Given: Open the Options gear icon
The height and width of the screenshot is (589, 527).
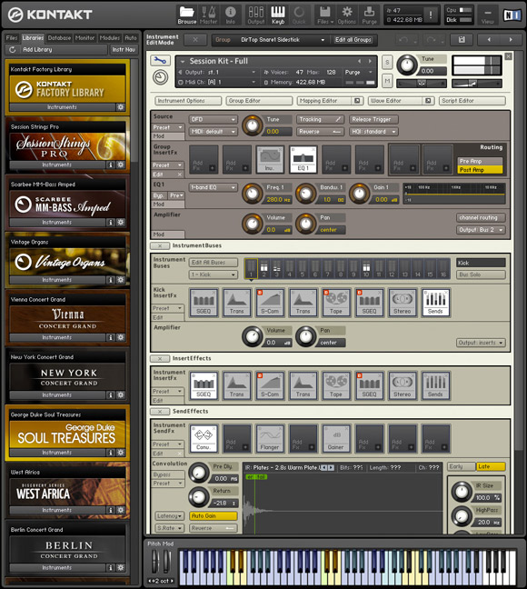Looking at the screenshot, I should tap(347, 15).
